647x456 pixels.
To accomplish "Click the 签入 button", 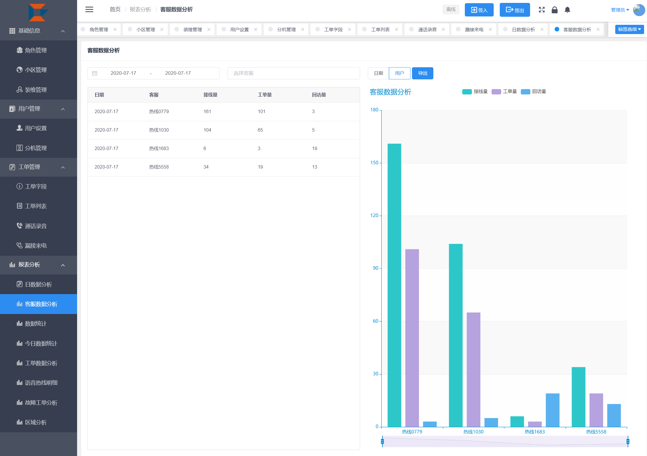I will (x=479, y=10).
